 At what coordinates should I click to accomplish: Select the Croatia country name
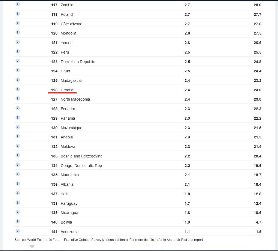[x=67, y=90]
